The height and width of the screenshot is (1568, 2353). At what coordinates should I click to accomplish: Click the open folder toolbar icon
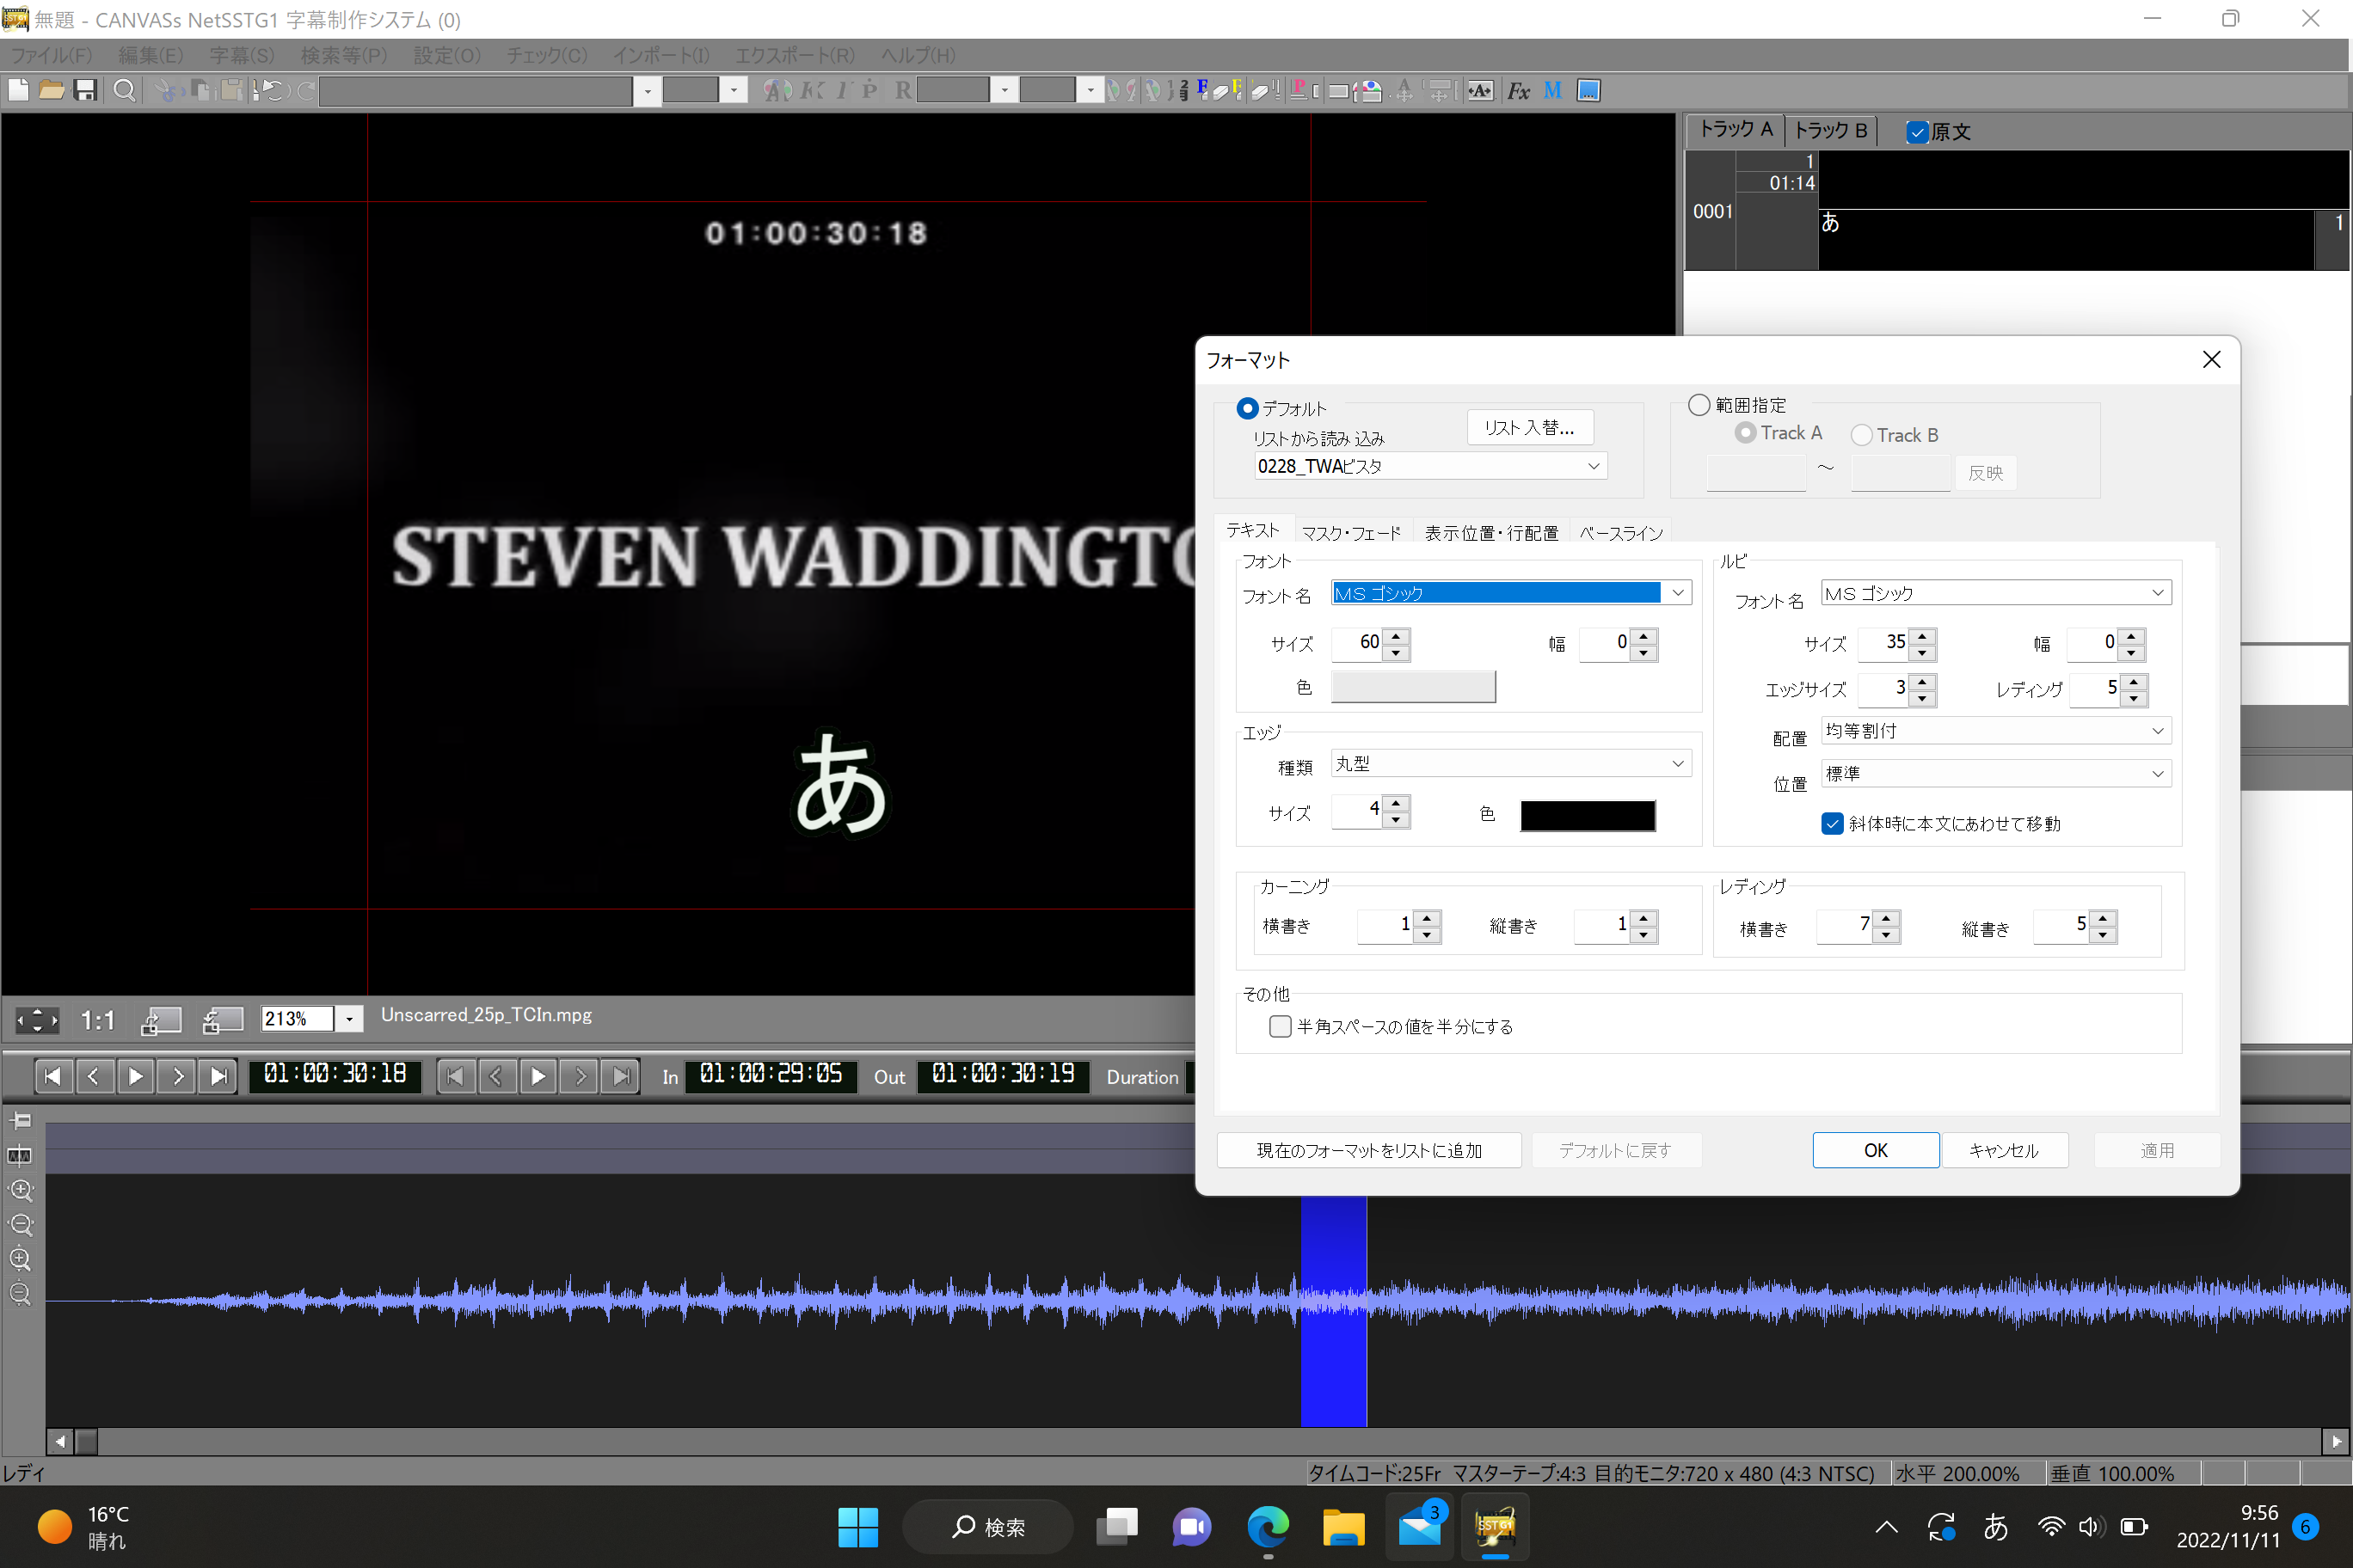tap(51, 91)
